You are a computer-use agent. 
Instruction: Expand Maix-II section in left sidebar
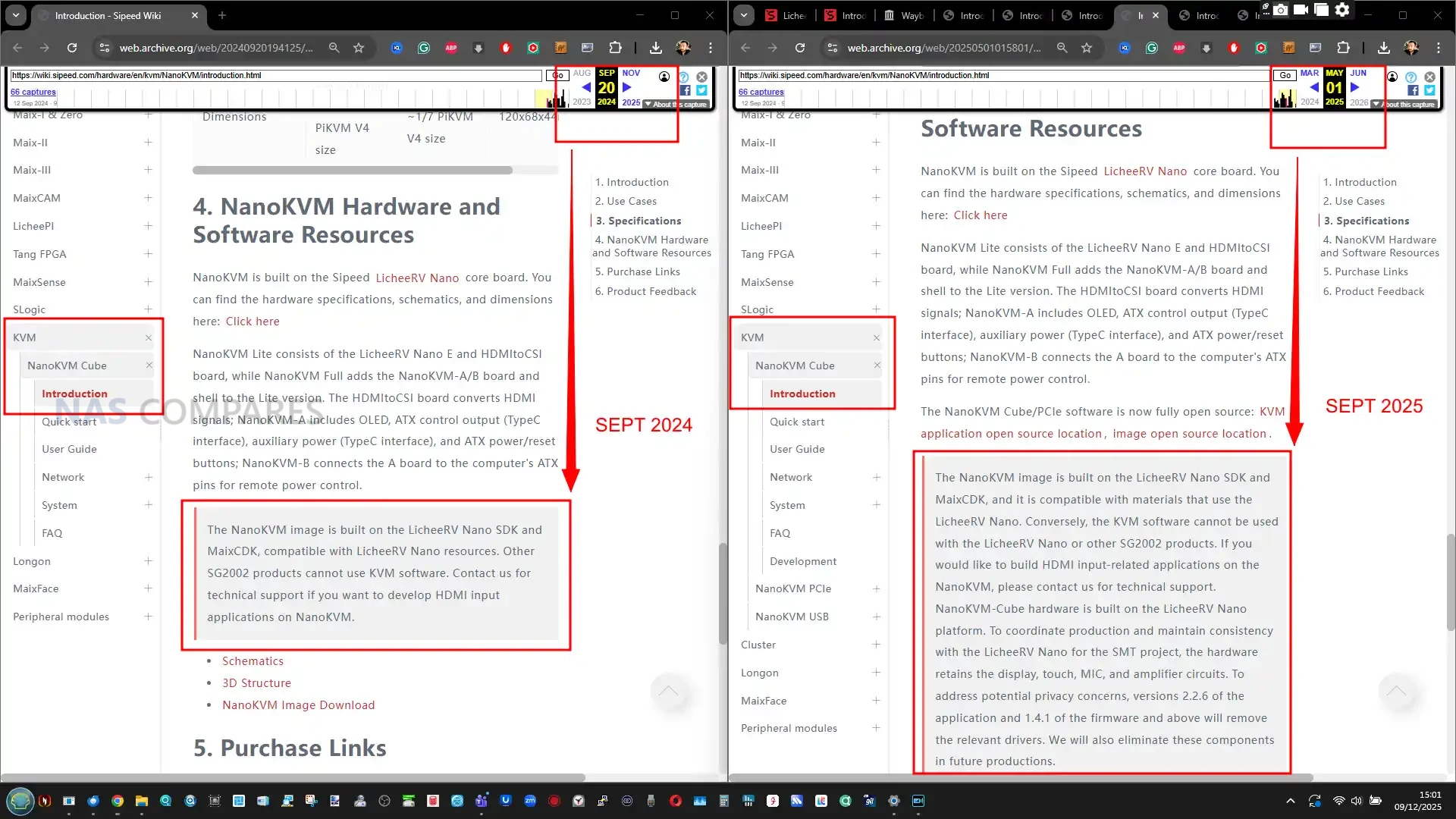point(148,143)
